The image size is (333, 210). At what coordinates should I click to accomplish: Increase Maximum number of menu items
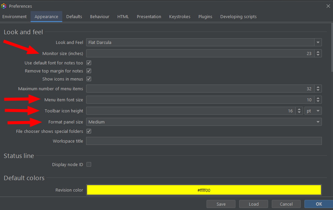pos(318,87)
